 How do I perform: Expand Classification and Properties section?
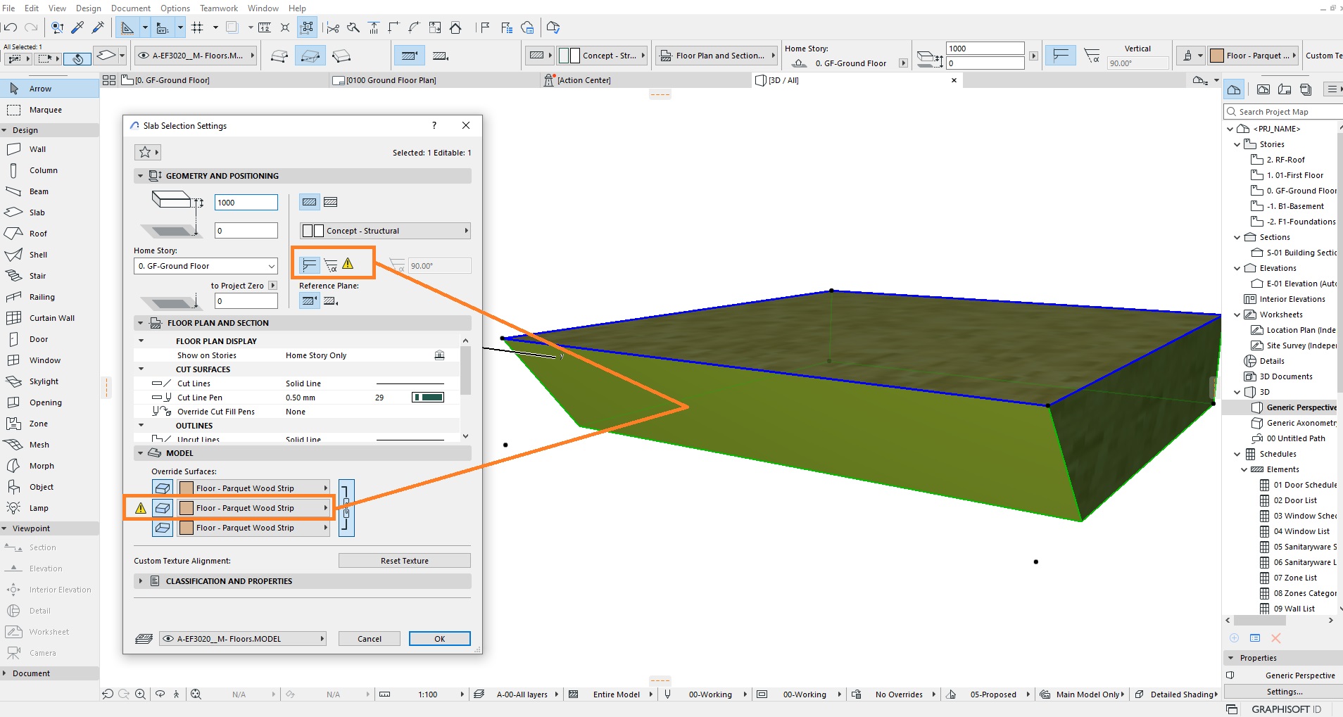pyautogui.click(x=228, y=581)
